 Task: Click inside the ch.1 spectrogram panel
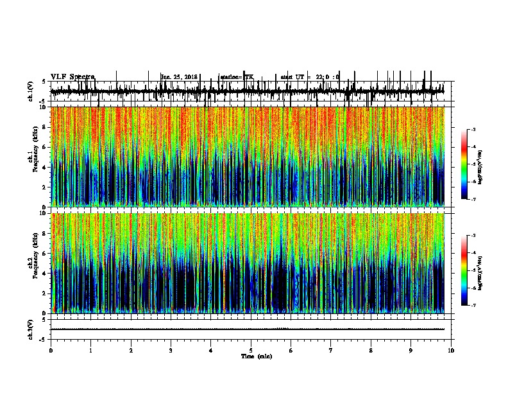coord(248,157)
